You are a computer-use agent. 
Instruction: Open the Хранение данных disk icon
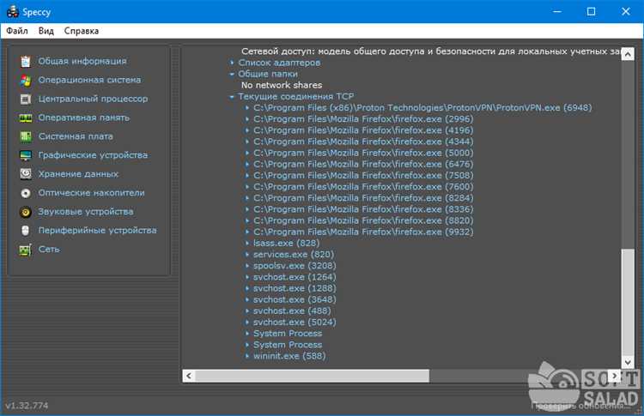pos(26,174)
